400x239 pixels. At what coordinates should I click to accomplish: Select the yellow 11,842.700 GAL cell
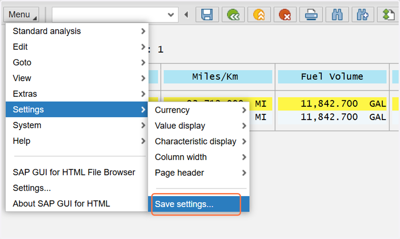(332, 104)
